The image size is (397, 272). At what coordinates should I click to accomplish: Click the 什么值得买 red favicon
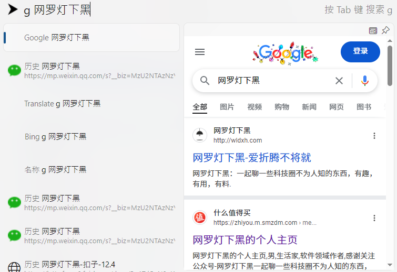tap(200, 217)
